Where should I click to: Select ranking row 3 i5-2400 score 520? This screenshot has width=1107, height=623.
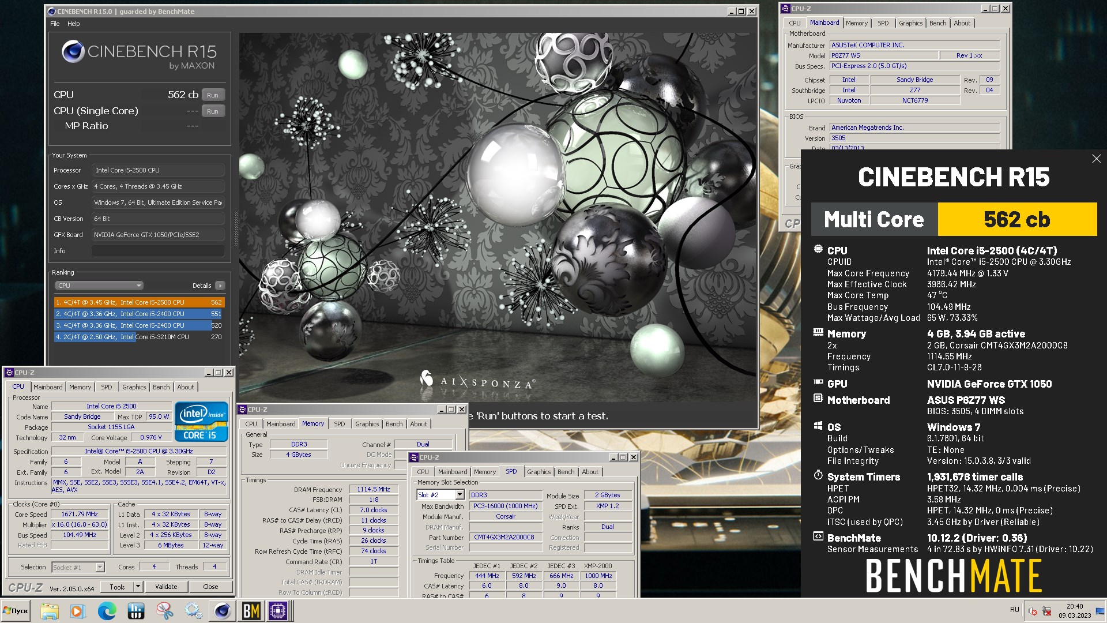point(139,325)
